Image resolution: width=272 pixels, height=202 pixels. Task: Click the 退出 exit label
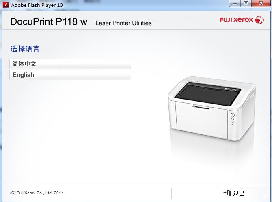pos(239,193)
